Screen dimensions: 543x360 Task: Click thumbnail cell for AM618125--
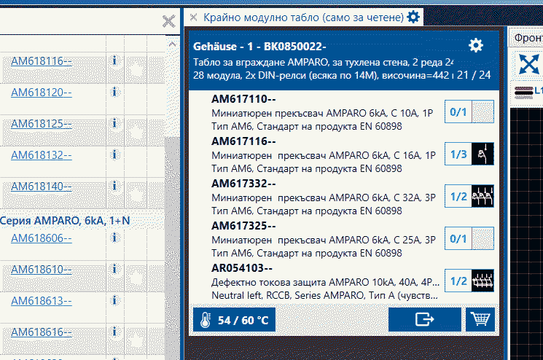tap(136, 130)
